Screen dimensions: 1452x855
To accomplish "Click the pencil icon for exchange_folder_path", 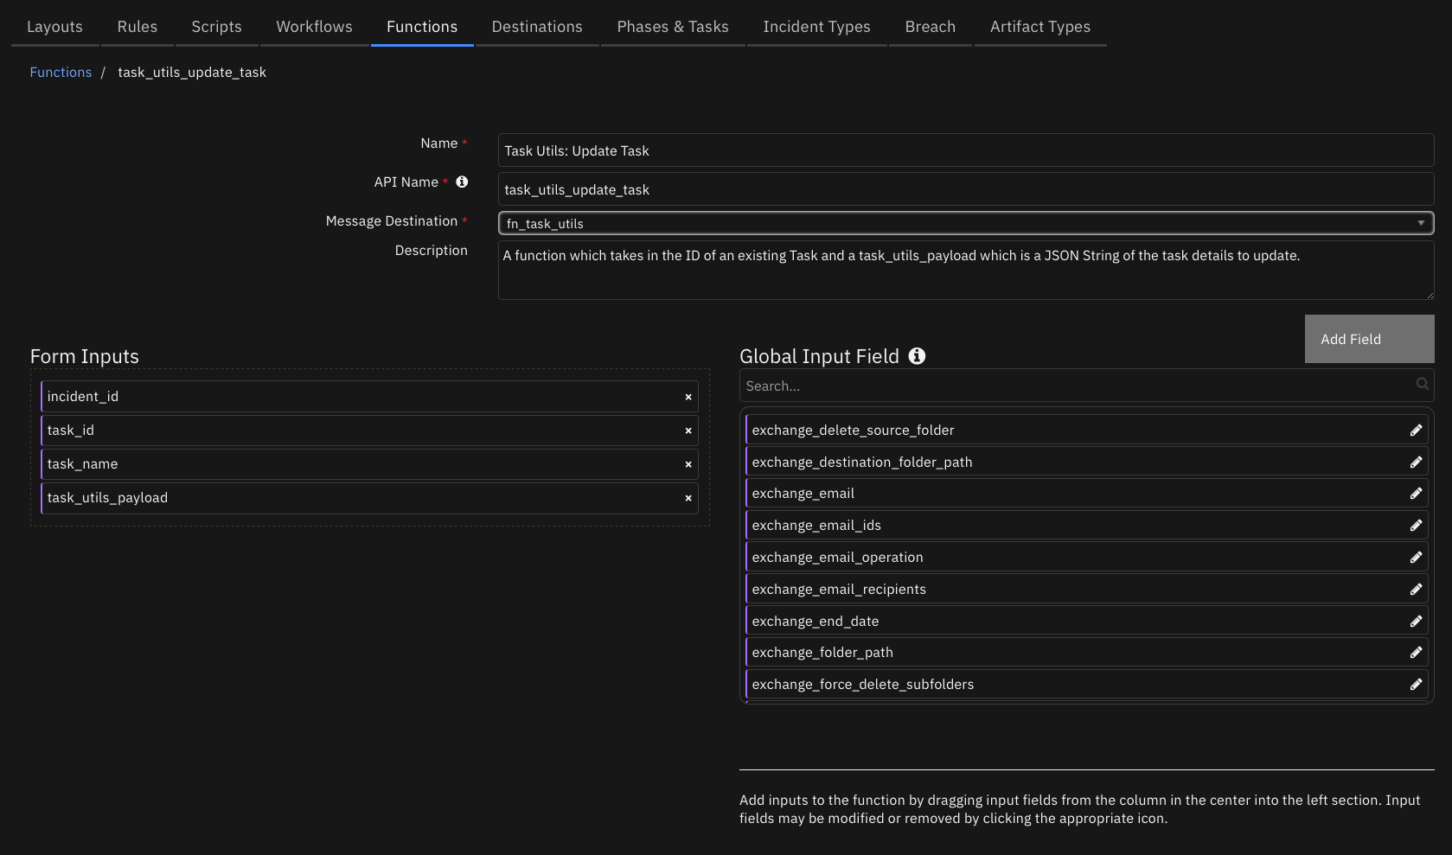I will 1416,652.
